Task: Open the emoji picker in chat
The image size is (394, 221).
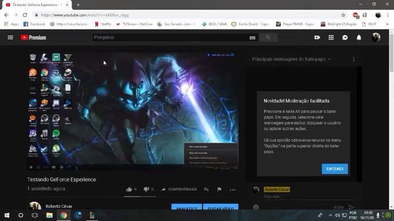Action: pos(256,207)
